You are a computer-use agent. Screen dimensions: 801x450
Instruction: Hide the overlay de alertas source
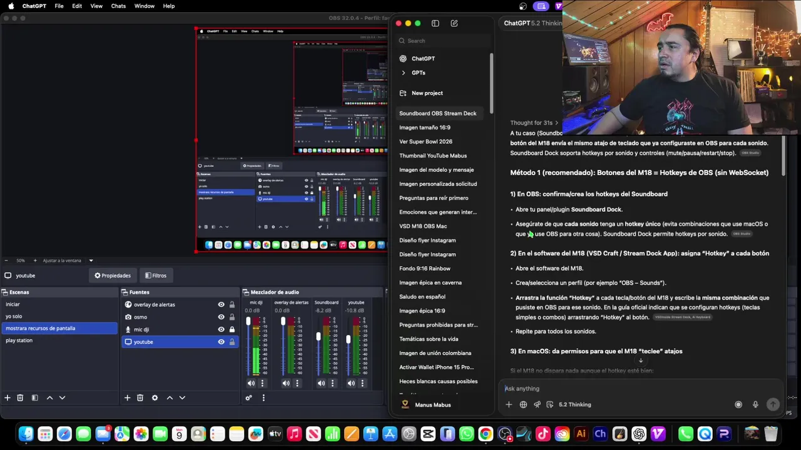point(221,304)
